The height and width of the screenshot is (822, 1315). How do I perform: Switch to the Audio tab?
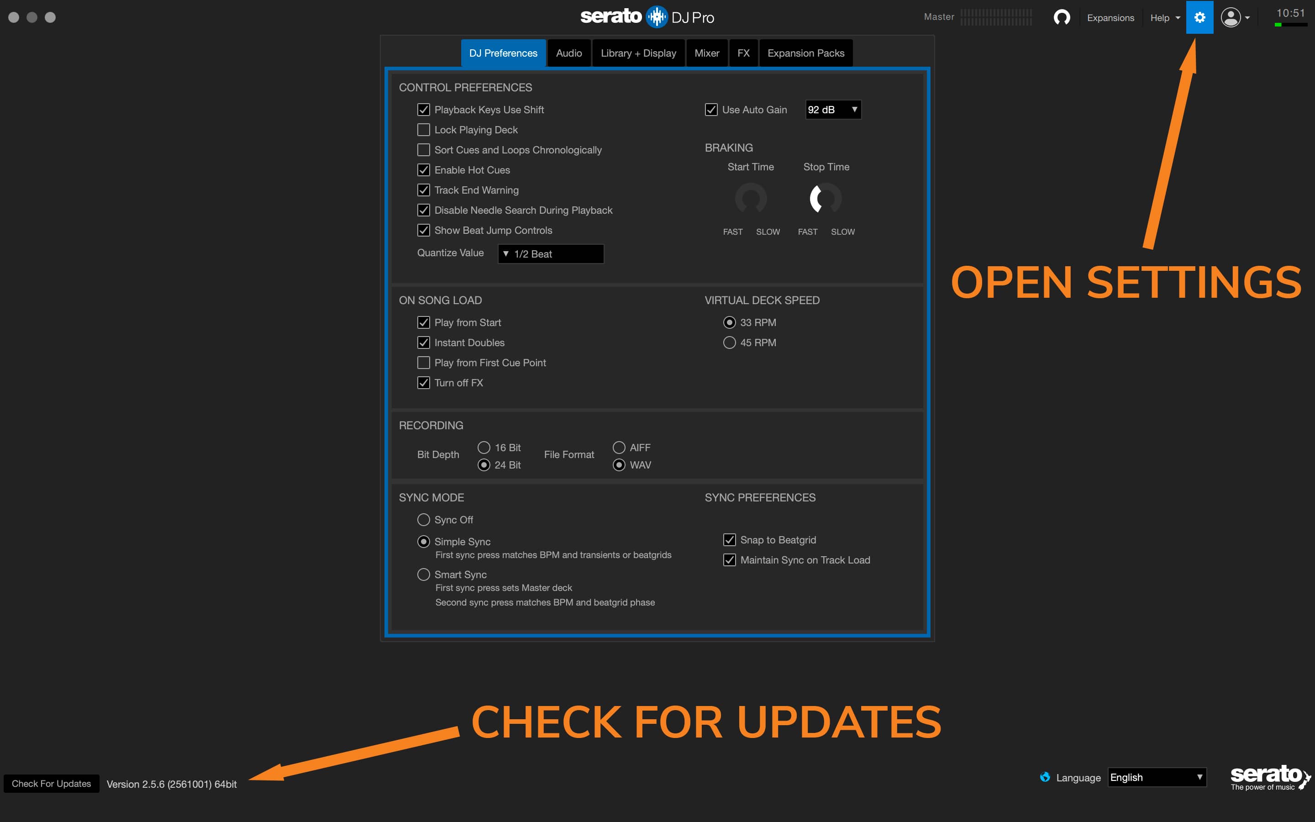(568, 53)
